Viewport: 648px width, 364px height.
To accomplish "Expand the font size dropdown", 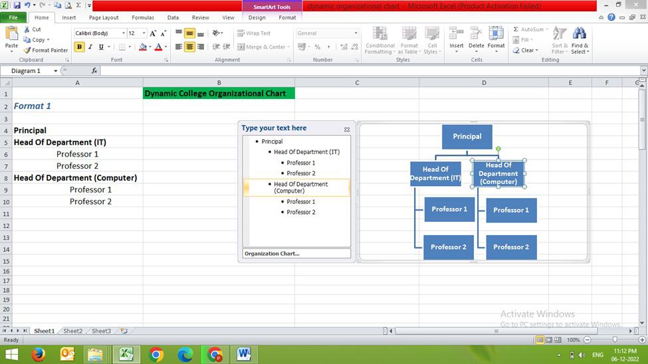I will coord(142,33).
